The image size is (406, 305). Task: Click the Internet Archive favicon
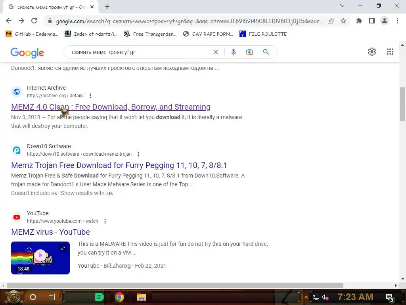17,92
